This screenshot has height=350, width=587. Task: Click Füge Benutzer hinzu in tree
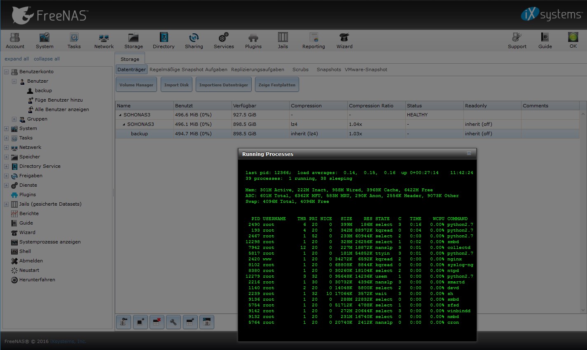[x=58, y=100]
